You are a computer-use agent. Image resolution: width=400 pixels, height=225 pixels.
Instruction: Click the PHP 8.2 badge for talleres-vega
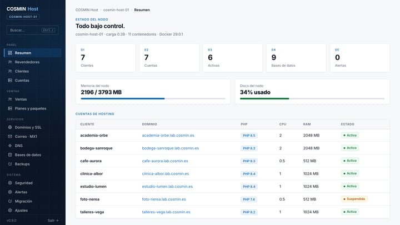tap(249, 212)
